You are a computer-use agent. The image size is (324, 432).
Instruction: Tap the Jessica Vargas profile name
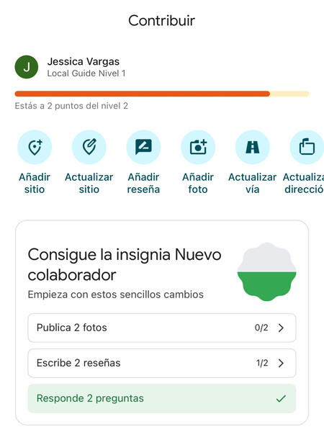(x=84, y=61)
